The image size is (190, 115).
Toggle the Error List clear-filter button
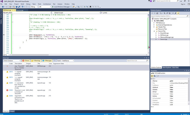[55, 61]
